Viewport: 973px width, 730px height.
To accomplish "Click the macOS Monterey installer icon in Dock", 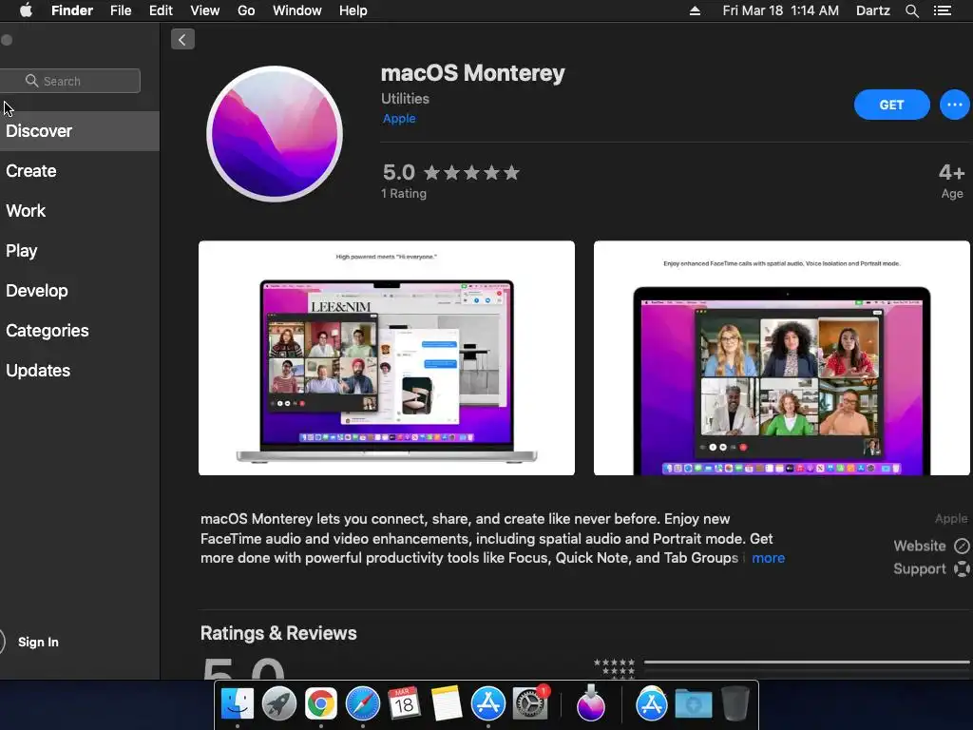I will pos(591,703).
